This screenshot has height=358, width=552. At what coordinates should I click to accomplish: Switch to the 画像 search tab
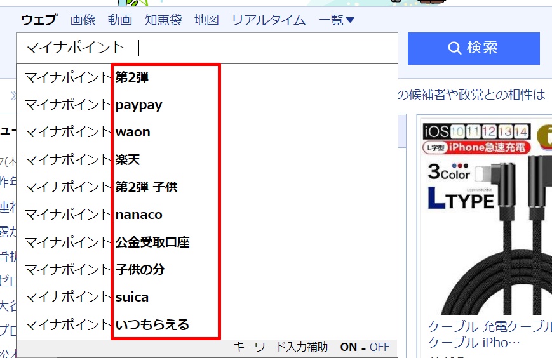[83, 20]
